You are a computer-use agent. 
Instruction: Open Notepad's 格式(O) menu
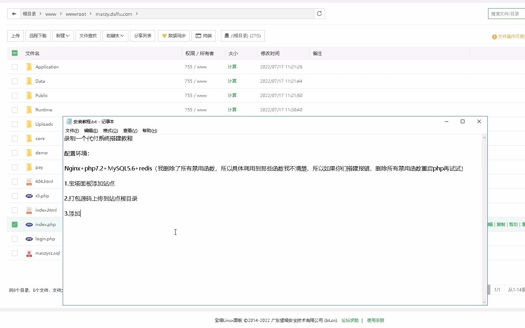point(110,130)
